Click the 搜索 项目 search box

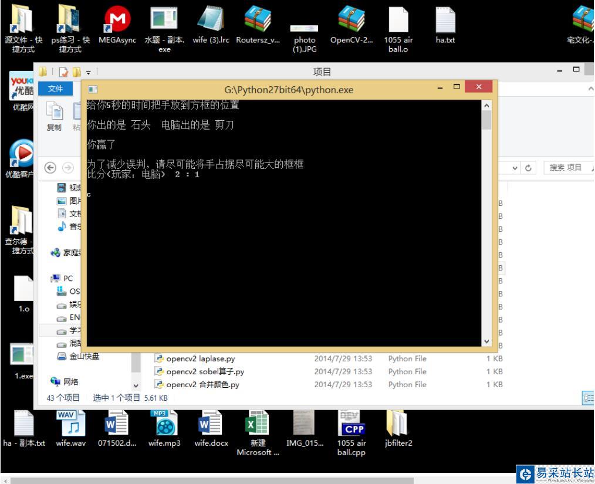[x=568, y=167]
